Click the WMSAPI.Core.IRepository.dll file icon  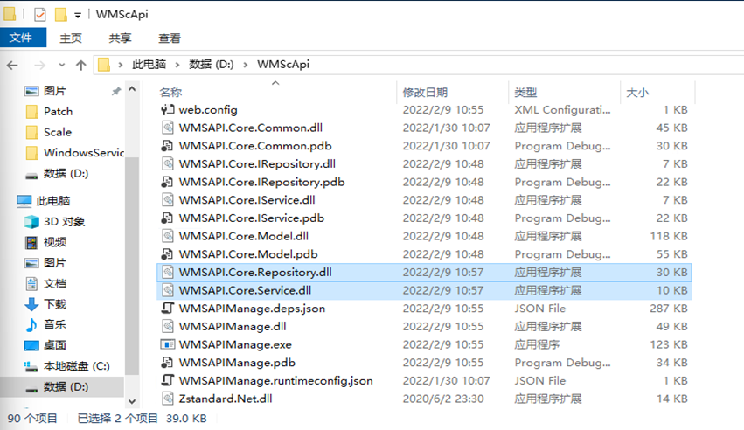pyautogui.click(x=168, y=164)
